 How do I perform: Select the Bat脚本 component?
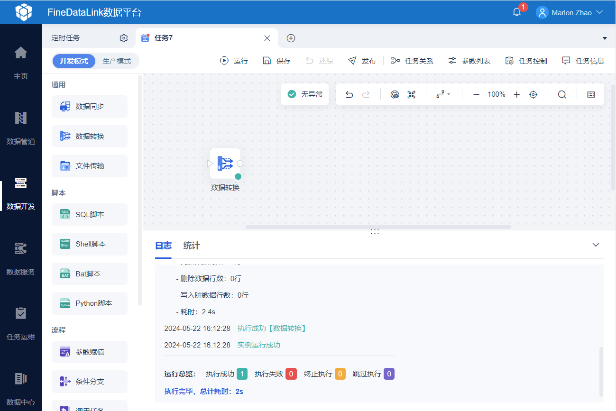pyautogui.click(x=90, y=274)
